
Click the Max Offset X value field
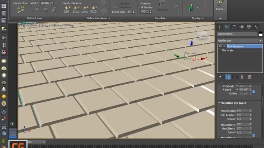pos(243,125)
